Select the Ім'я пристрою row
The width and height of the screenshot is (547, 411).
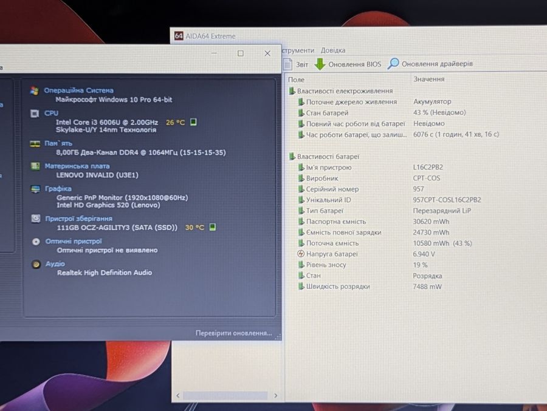tap(370, 168)
